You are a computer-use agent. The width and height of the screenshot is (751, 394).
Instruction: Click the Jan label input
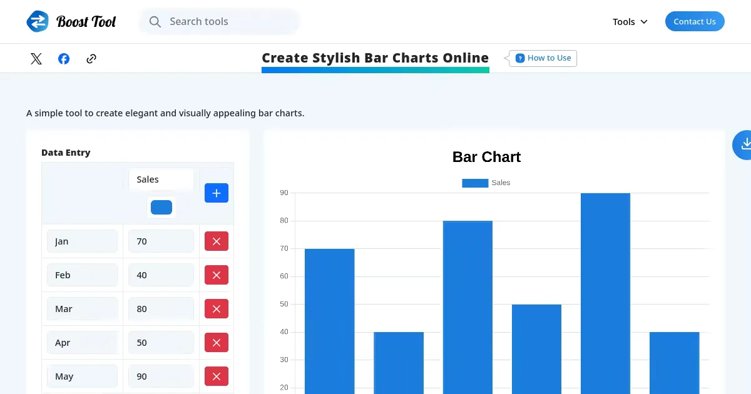(x=83, y=241)
